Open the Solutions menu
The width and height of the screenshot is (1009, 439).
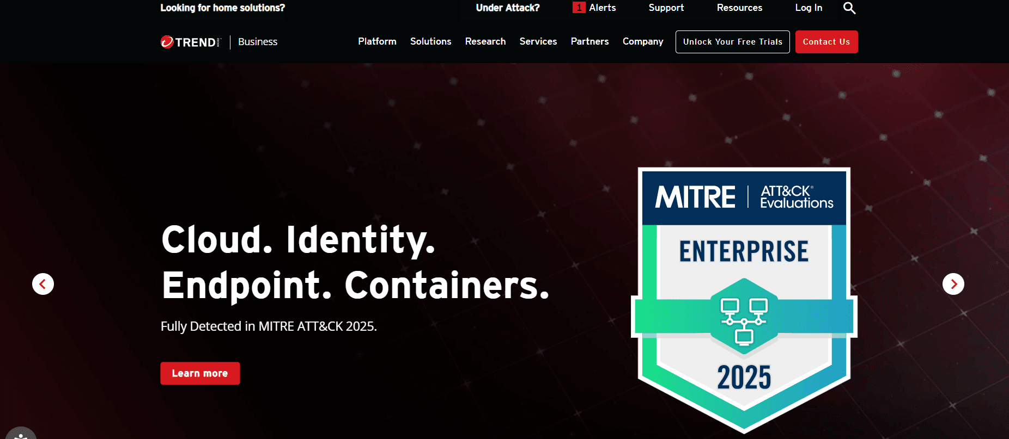[x=430, y=41]
